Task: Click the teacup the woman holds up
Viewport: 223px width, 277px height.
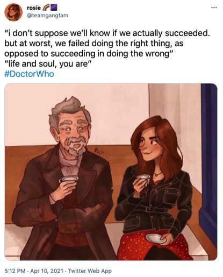Action: (144, 179)
